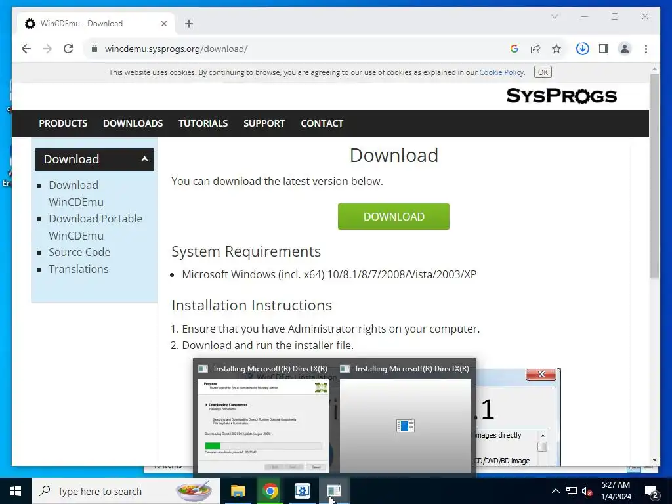Open Download Portable WinCDEmu link

tap(95, 226)
